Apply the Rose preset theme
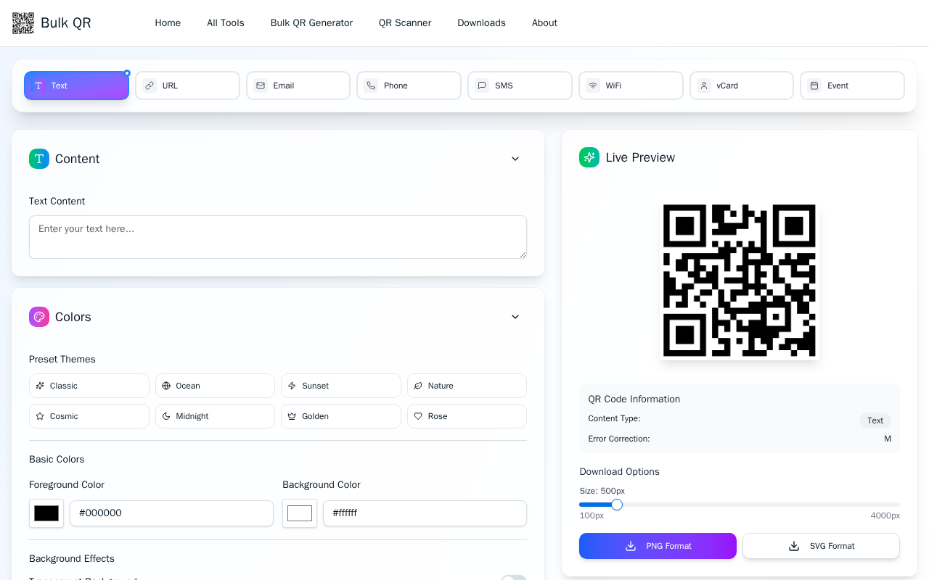 tap(467, 416)
